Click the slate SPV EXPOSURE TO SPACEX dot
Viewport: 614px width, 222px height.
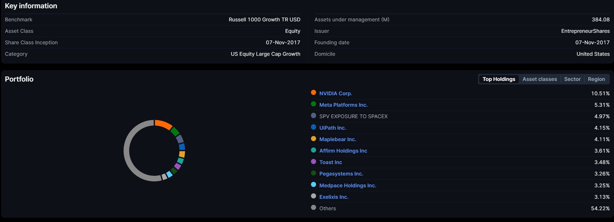pyautogui.click(x=314, y=115)
